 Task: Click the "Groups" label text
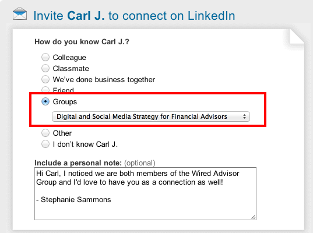tap(65, 102)
